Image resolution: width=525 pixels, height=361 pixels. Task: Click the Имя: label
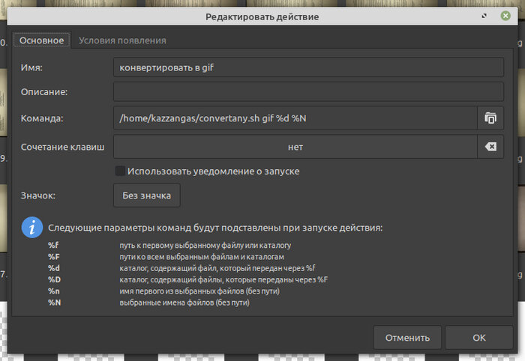(x=31, y=67)
